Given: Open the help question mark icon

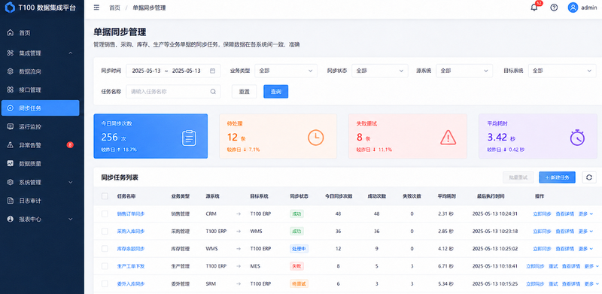Looking at the screenshot, I should point(554,8).
